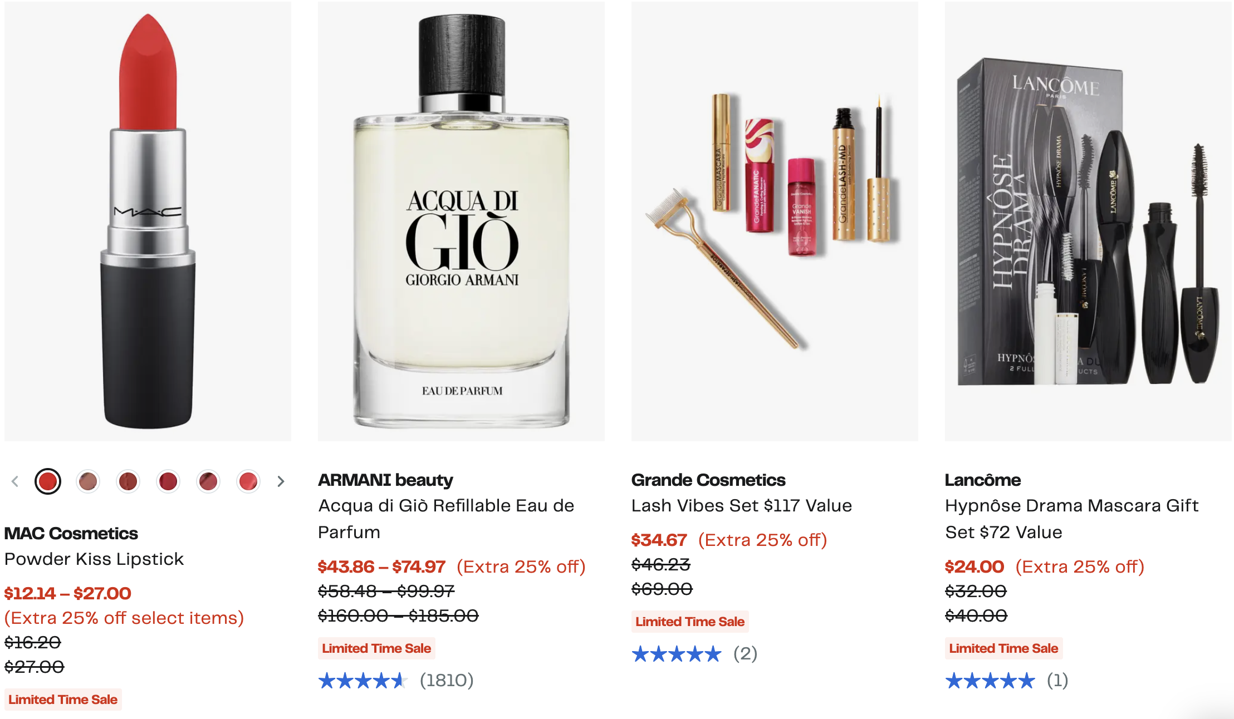Pick the third lipstick shade swatch

(128, 481)
